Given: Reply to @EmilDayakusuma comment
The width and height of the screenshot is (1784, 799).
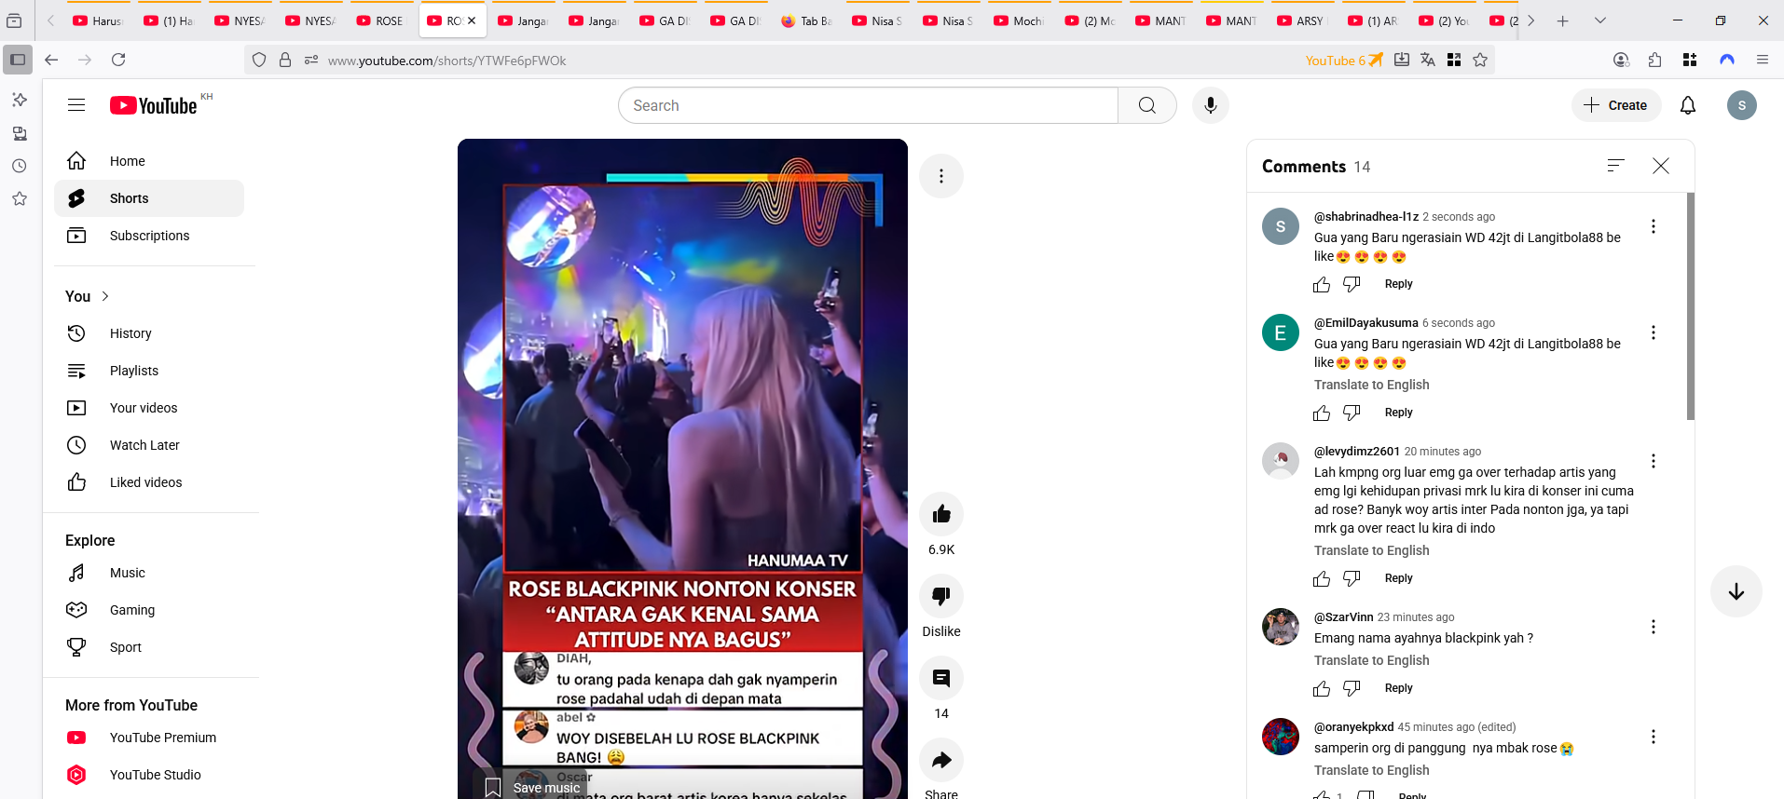Looking at the screenshot, I should pyautogui.click(x=1398, y=413).
